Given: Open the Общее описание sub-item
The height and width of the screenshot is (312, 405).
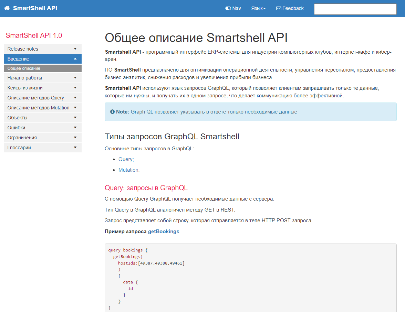Looking at the screenshot, I should [43, 68].
